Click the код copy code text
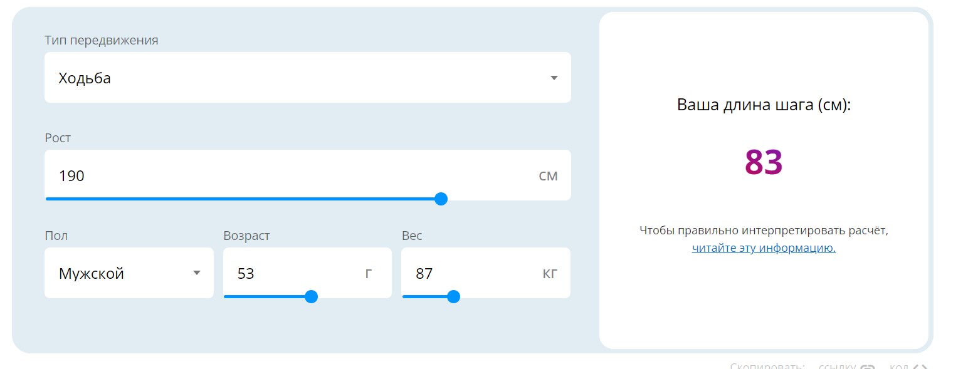Viewport: 973px width, 369px height. pyautogui.click(x=899, y=366)
